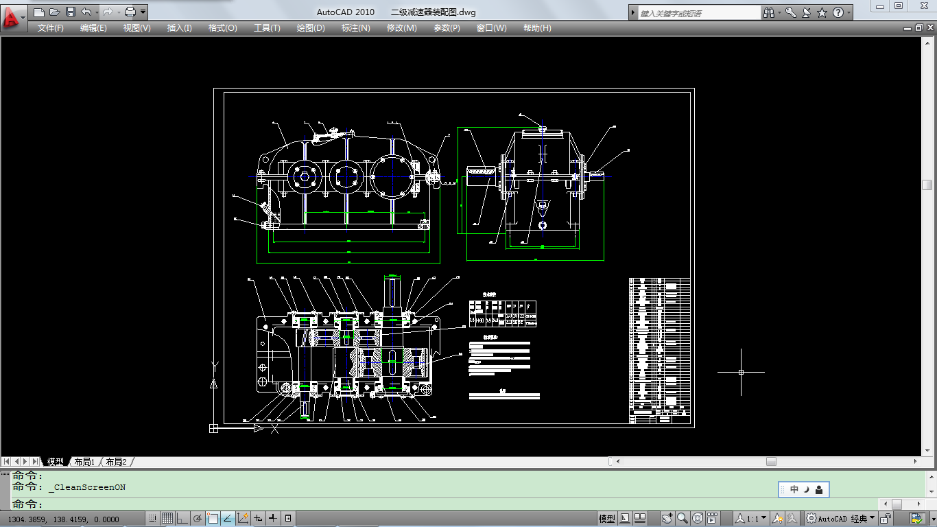Launch SteeringWheels from the status bar
Image resolution: width=937 pixels, height=527 pixels.
[x=697, y=519]
